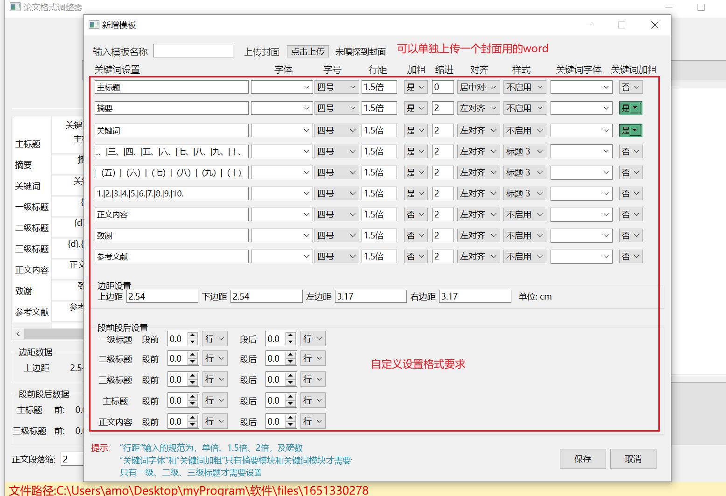Image resolution: width=726 pixels, height=496 pixels.
Task: Click the 上边距 margin input field
Action: pos(162,296)
